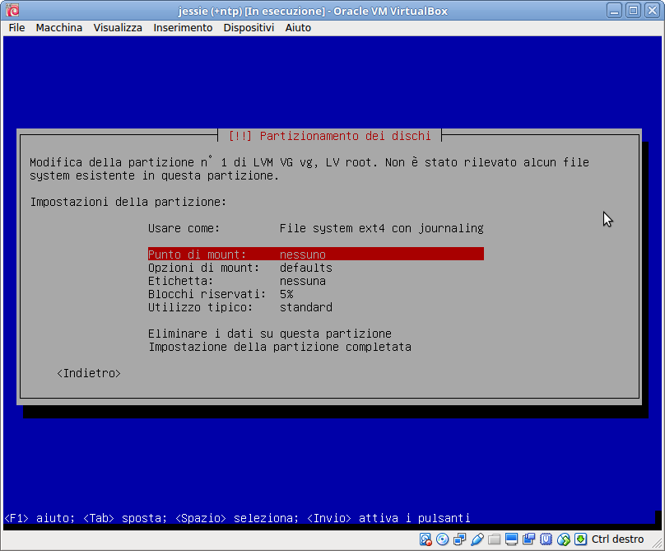Close the VirtualBox window

[x=652, y=10]
